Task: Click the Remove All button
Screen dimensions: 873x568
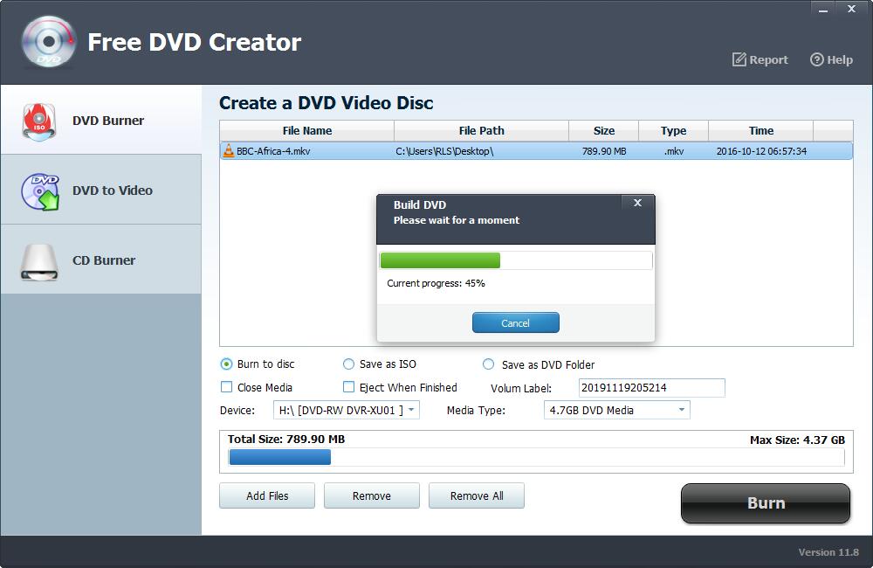Action: click(x=477, y=495)
